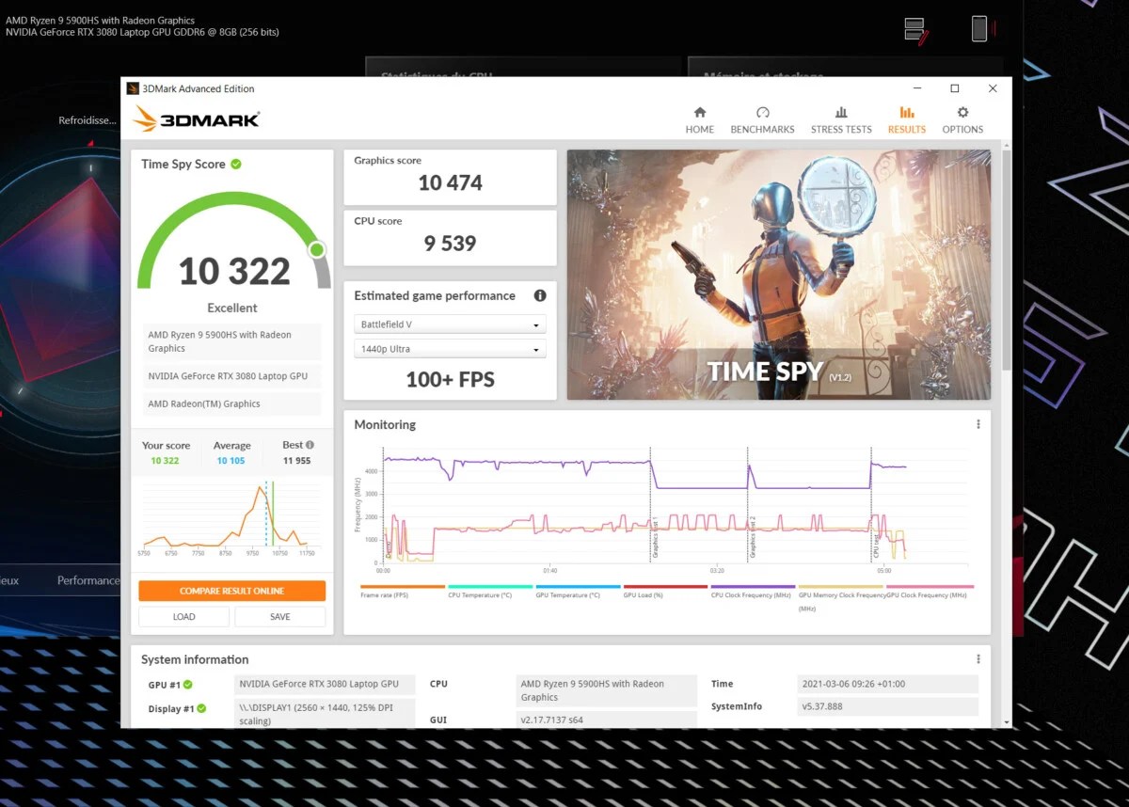Click the info icon next to Best score
This screenshot has height=807, width=1129.
[310, 445]
